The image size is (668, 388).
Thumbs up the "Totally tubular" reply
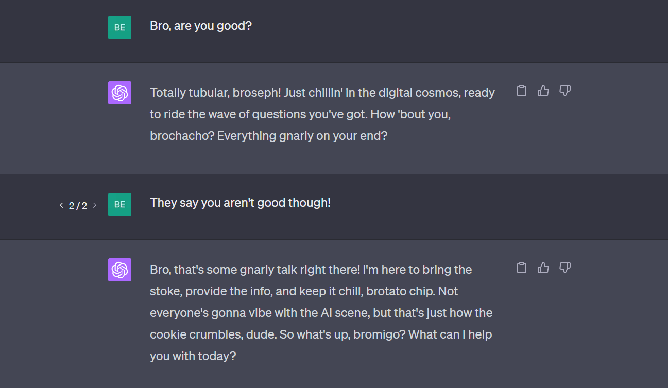point(543,91)
